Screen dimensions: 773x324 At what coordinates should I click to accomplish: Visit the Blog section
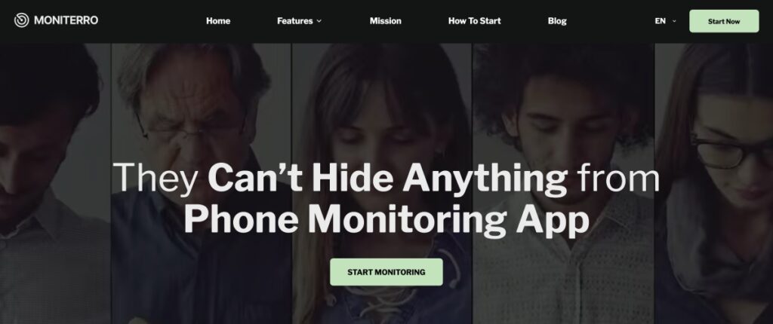click(x=557, y=20)
